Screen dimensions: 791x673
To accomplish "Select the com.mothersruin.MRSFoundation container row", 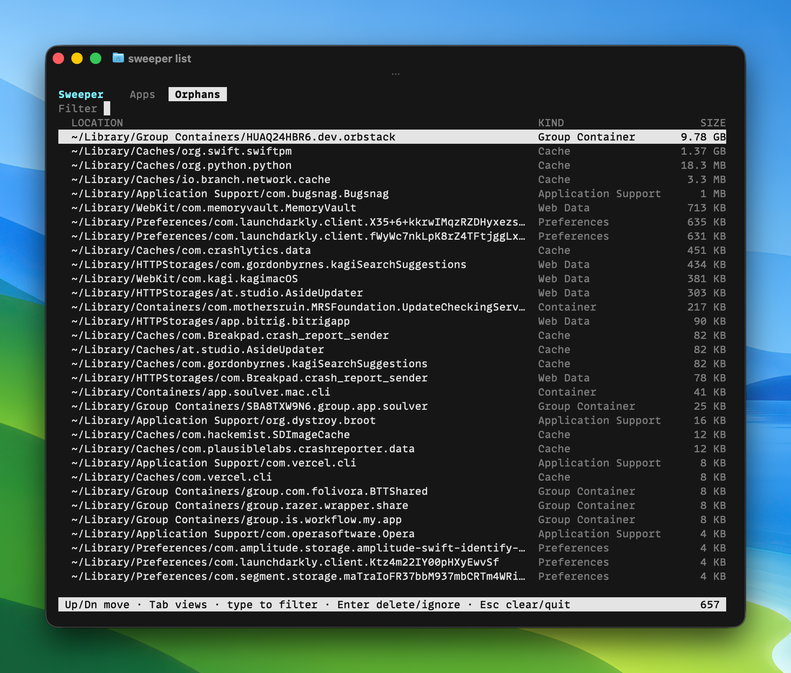I will [392, 307].
